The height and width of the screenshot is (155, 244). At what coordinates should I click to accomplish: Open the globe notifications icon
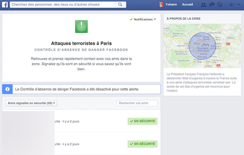(x=220, y=5)
